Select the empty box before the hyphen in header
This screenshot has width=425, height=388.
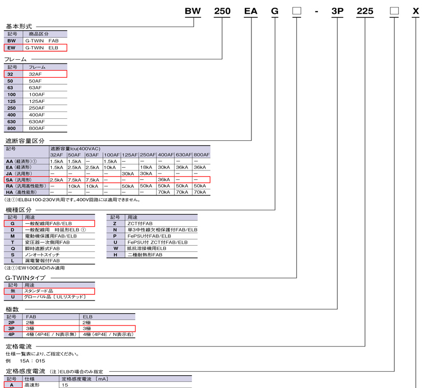[297, 11]
